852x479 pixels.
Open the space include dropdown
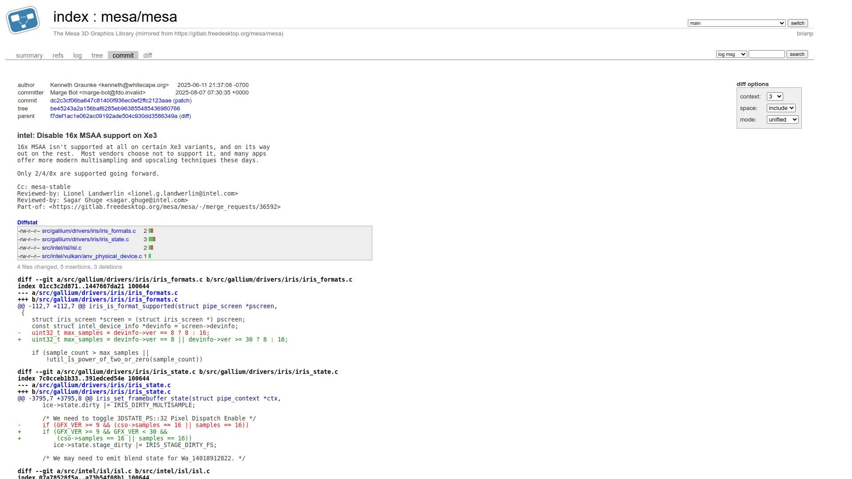coord(781,108)
